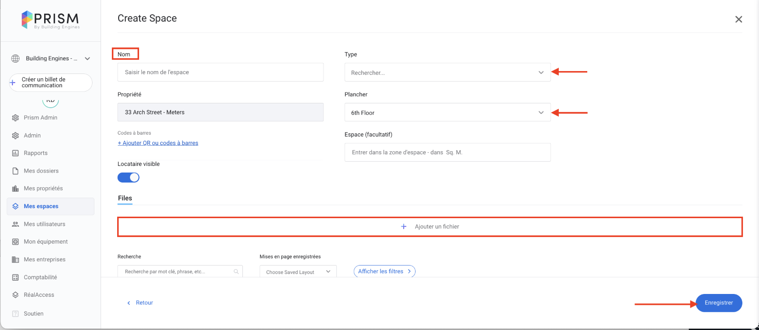Toggle the Locataire visible switch
This screenshot has height=330, width=759.
129,177
